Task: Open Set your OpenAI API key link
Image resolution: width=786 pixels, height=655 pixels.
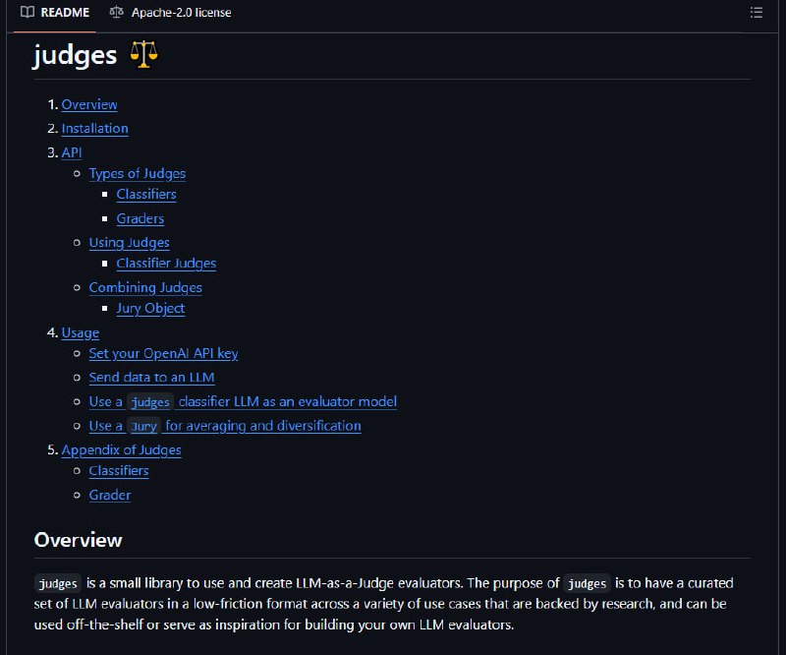Action: [163, 354]
